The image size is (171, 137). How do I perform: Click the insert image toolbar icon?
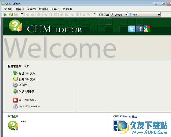[x=89, y=15]
